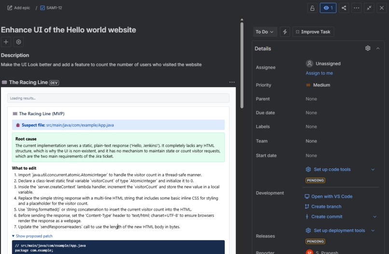The image size is (389, 254).
Task: Click the Due date None value
Action: (x=311, y=113)
